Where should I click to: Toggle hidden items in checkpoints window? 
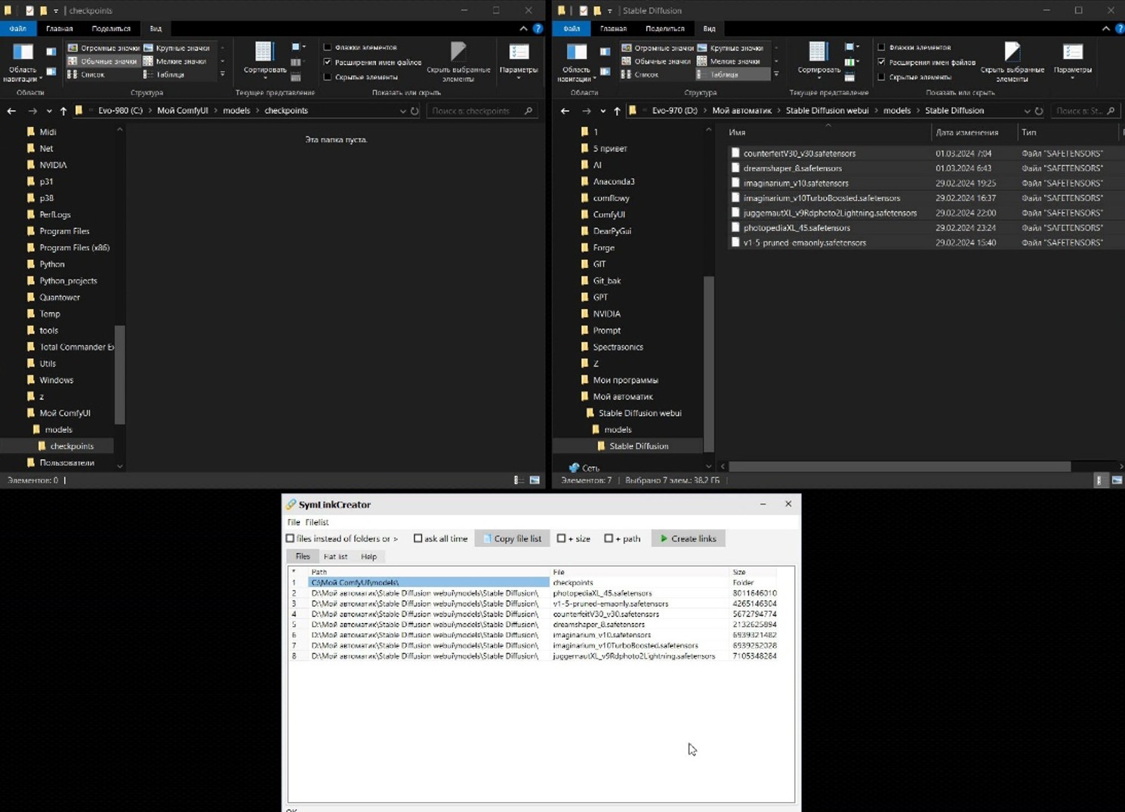pyautogui.click(x=328, y=77)
